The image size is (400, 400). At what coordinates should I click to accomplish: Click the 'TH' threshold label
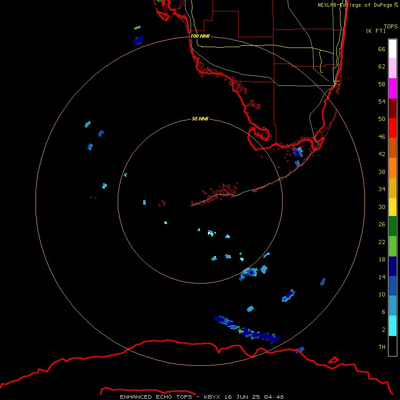[x=382, y=347]
